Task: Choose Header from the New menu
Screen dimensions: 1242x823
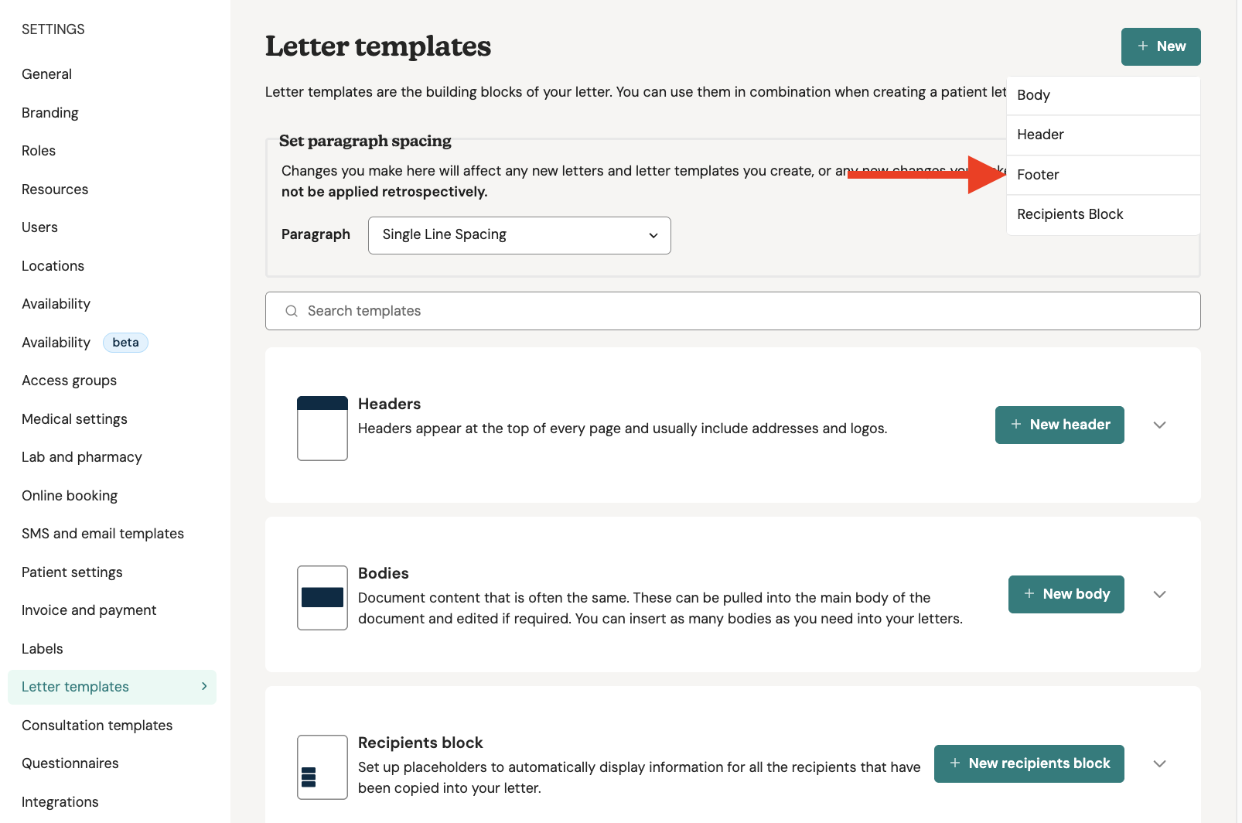Action: (x=1040, y=135)
